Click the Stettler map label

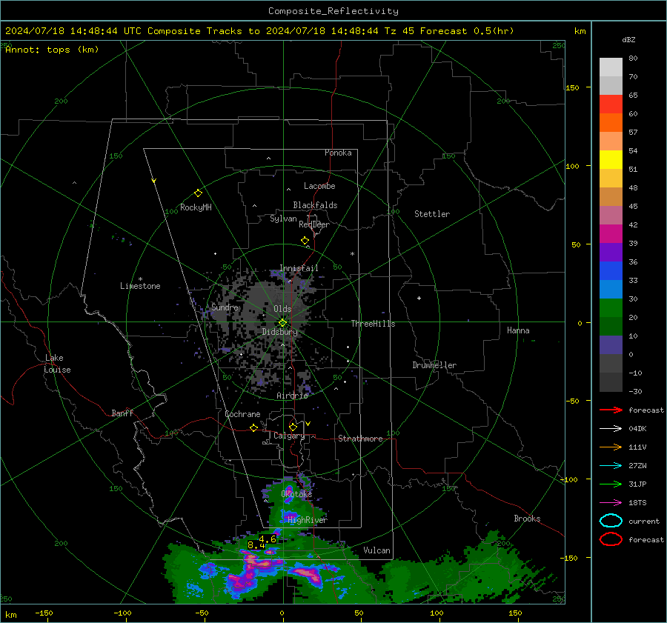pyautogui.click(x=432, y=214)
